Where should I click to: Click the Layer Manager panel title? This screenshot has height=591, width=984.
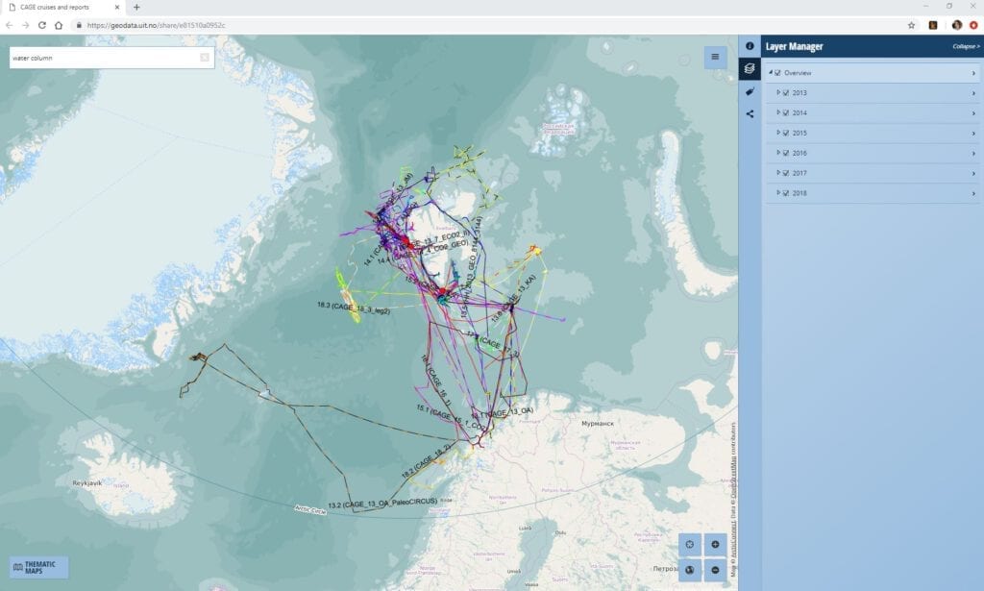coord(794,46)
